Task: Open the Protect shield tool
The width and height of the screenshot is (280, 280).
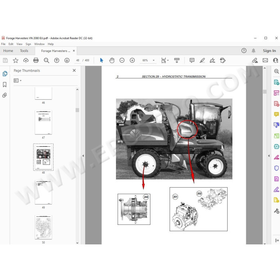Action: (x=276, y=168)
